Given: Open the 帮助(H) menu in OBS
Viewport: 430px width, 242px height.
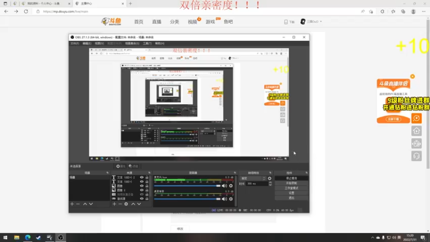Looking at the screenshot, I should [x=160, y=44].
